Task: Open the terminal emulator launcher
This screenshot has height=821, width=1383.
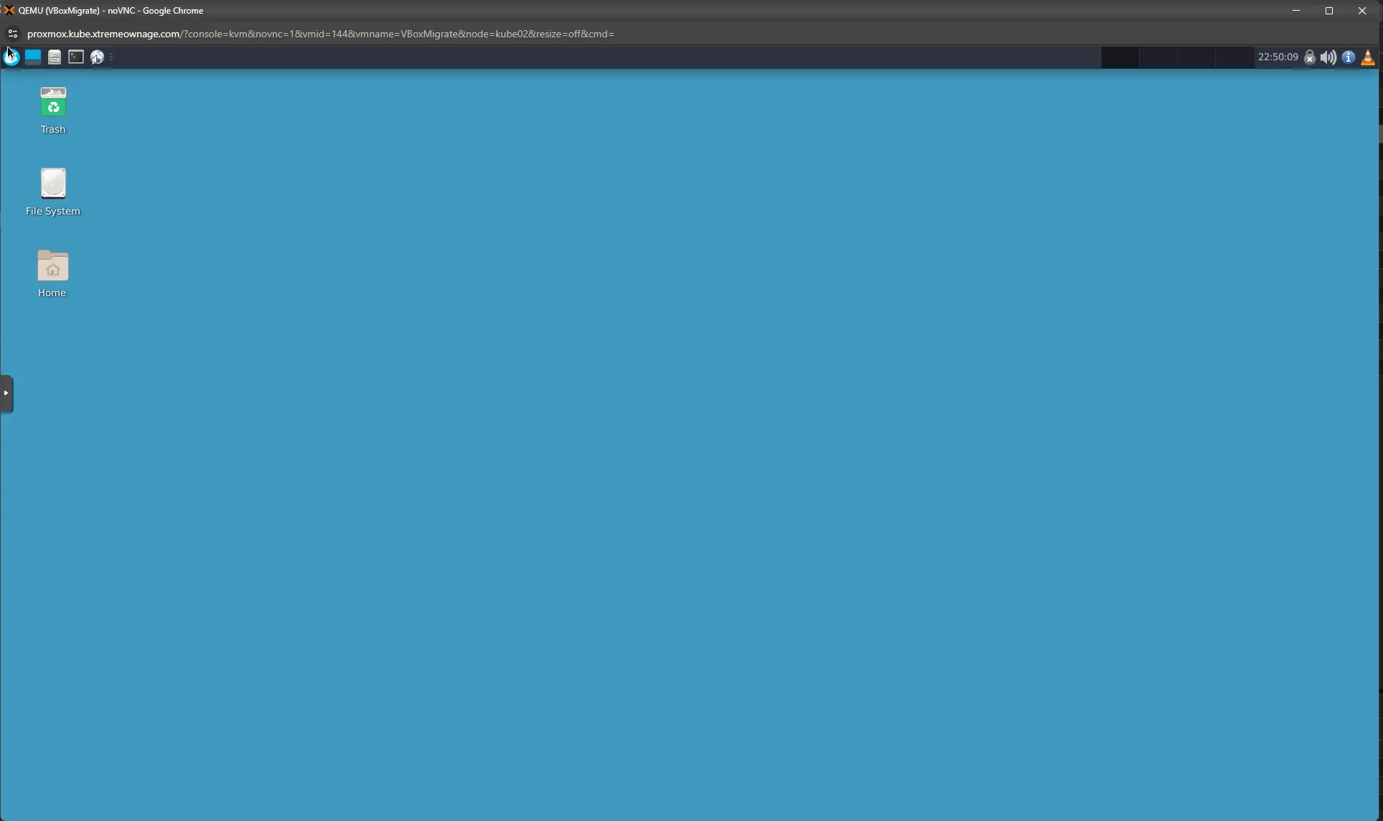Action: pyautogui.click(x=76, y=57)
